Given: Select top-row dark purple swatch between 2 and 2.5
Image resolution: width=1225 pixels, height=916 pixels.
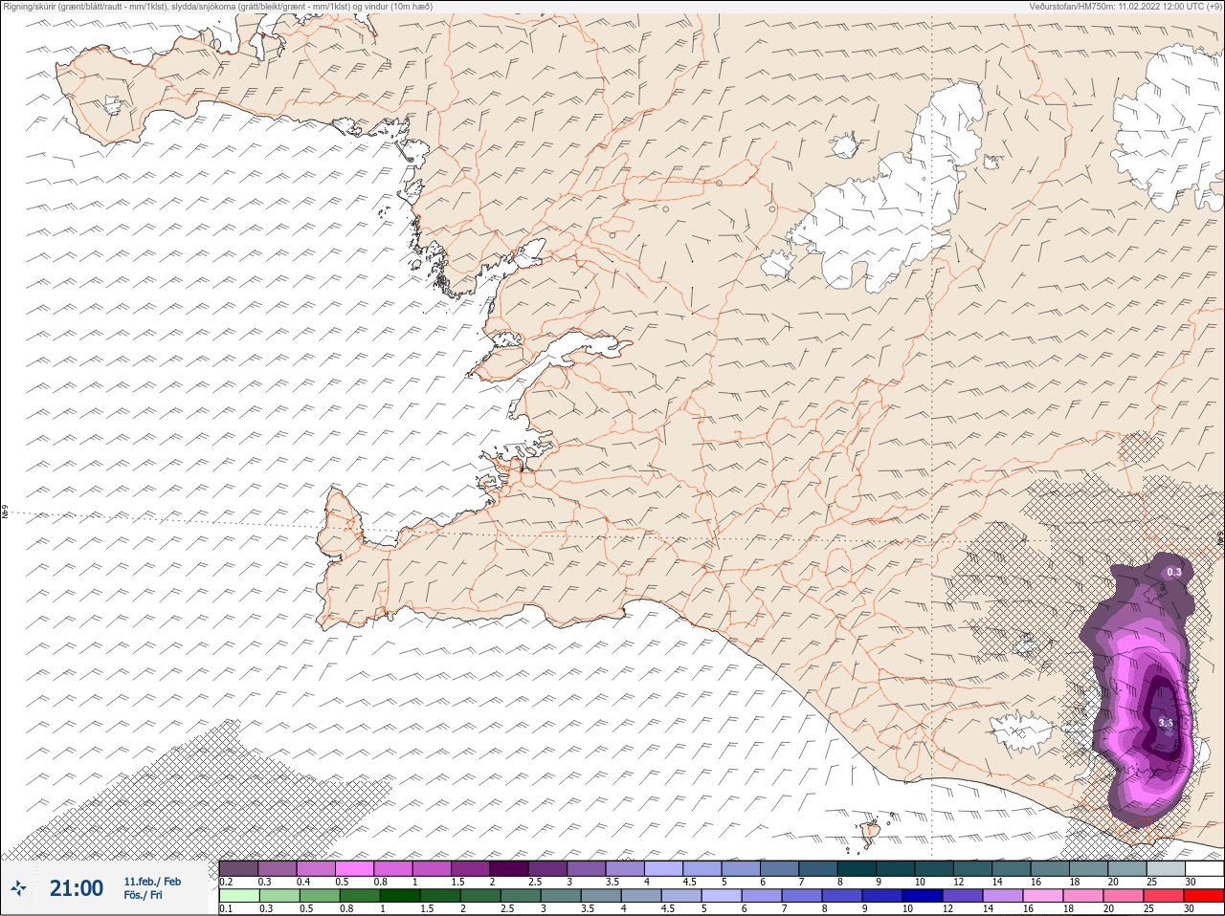Looking at the screenshot, I should click(509, 868).
